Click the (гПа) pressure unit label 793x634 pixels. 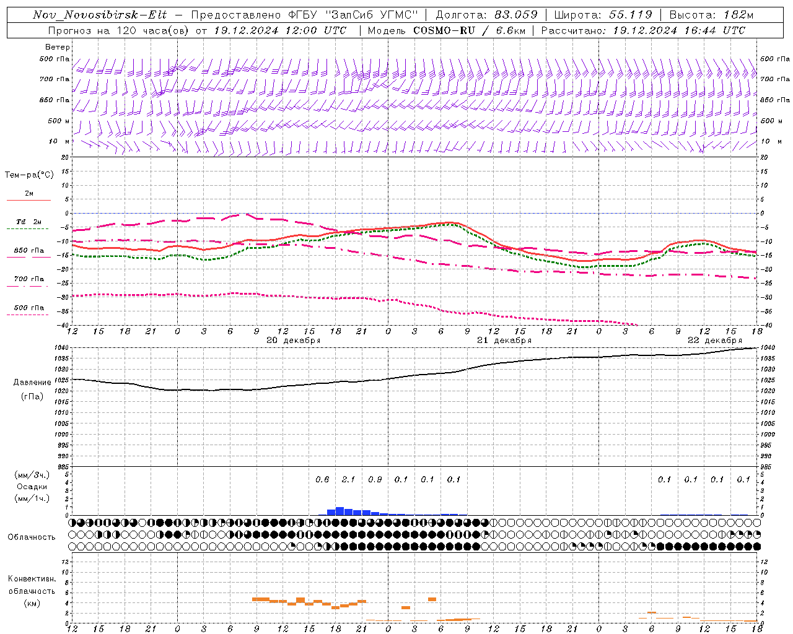(x=32, y=397)
